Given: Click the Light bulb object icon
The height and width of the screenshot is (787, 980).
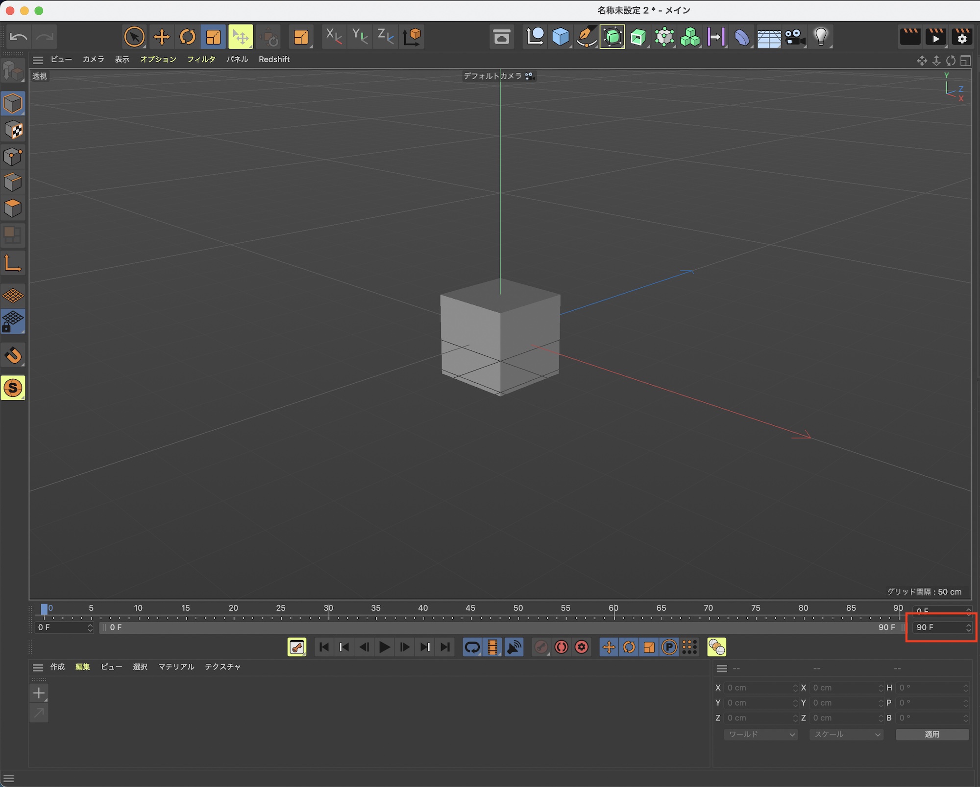Looking at the screenshot, I should click(821, 37).
